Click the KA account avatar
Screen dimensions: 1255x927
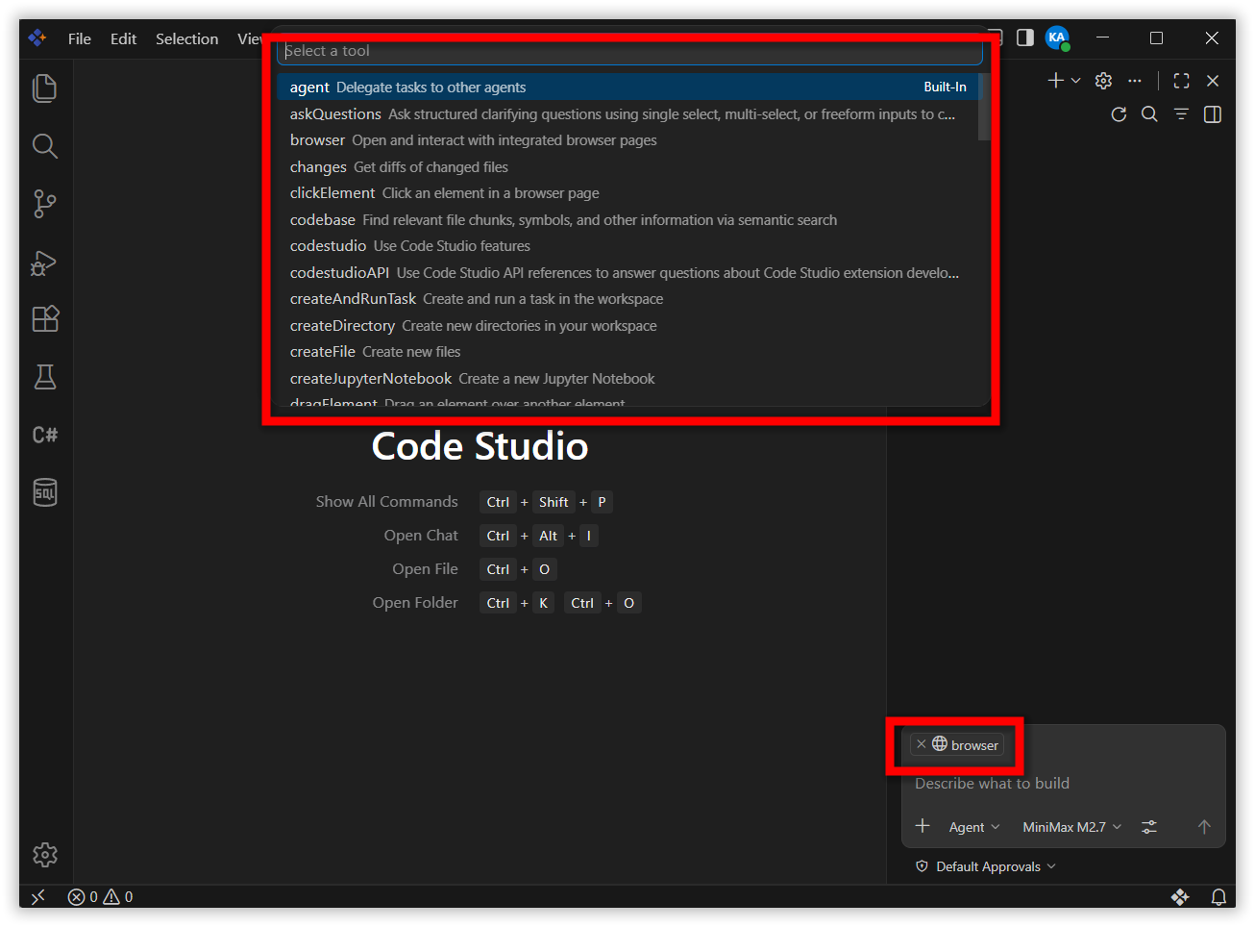1057,38
